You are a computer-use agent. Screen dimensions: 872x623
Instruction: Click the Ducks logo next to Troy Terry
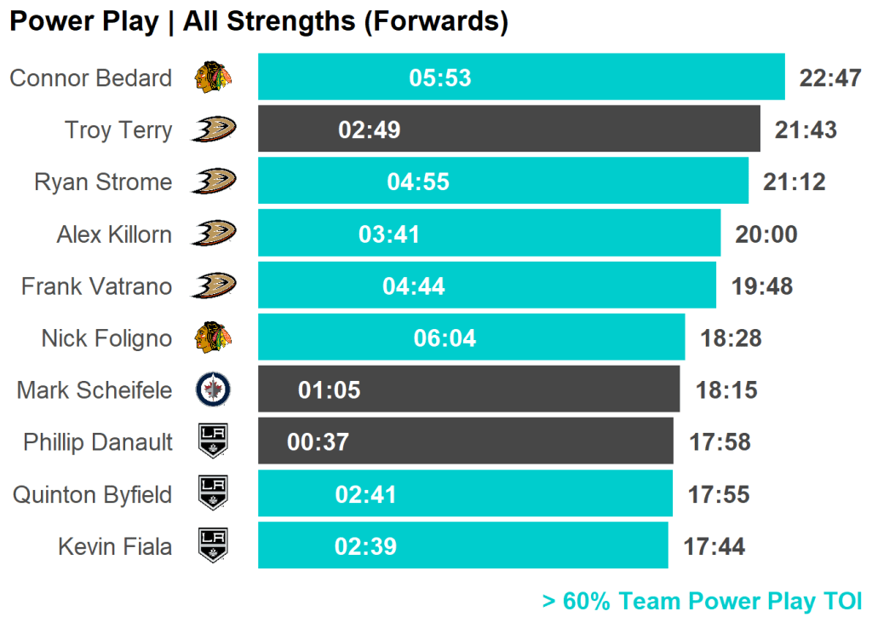[x=213, y=130]
